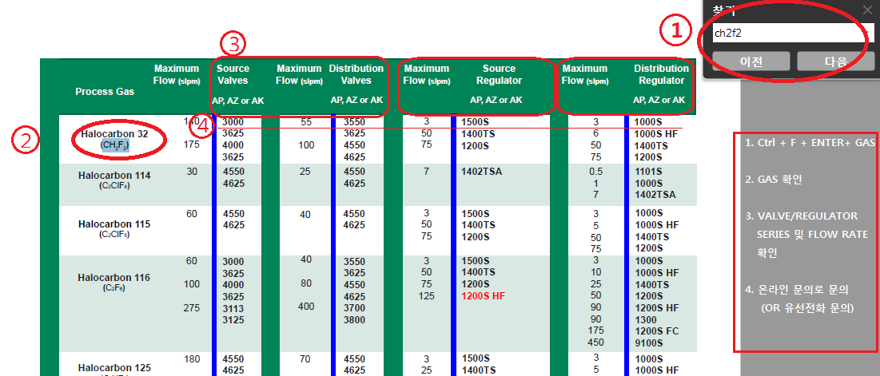Click the circled number 3 annotation
This screenshot has height=376, width=880.
[232, 42]
